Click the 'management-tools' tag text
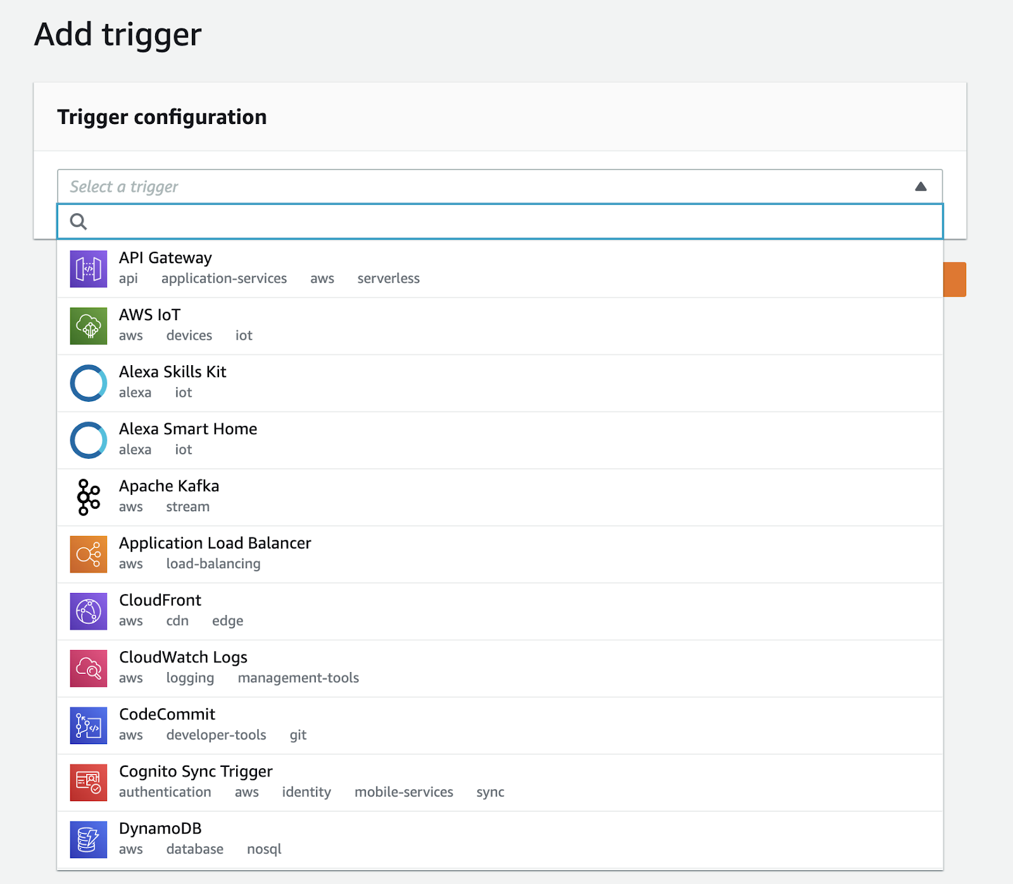Viewport: 1013px width, 884px height. (x=298, y=678)
